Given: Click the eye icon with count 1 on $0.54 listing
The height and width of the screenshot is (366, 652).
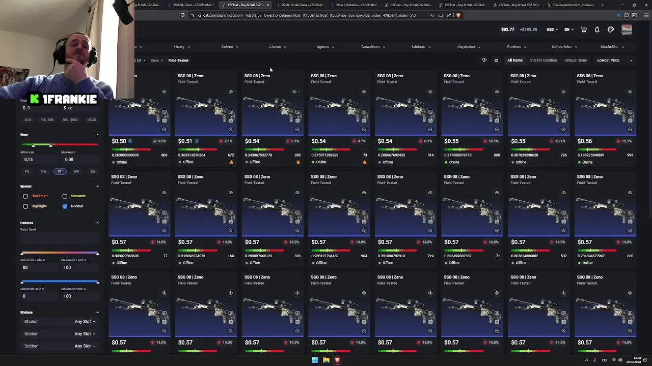Looking at the screenshot, I should coord(295,92).
